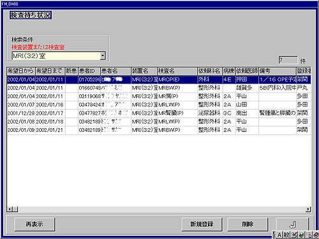Click the doctor name 越賀多 cell
Image resolution: width=319 pixels, height=239 pixels.
[247, 88]
